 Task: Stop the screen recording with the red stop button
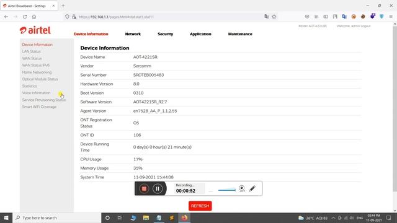[x=144, y=188]
